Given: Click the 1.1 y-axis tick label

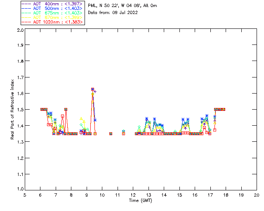Looking at the screenshot, I should (20, 174).
